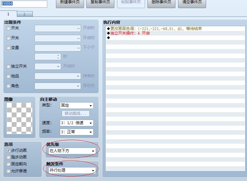Tick the 独立开关 condition checkbox
247x181 pixels.
pyautogui.click(x=8, y=66)
